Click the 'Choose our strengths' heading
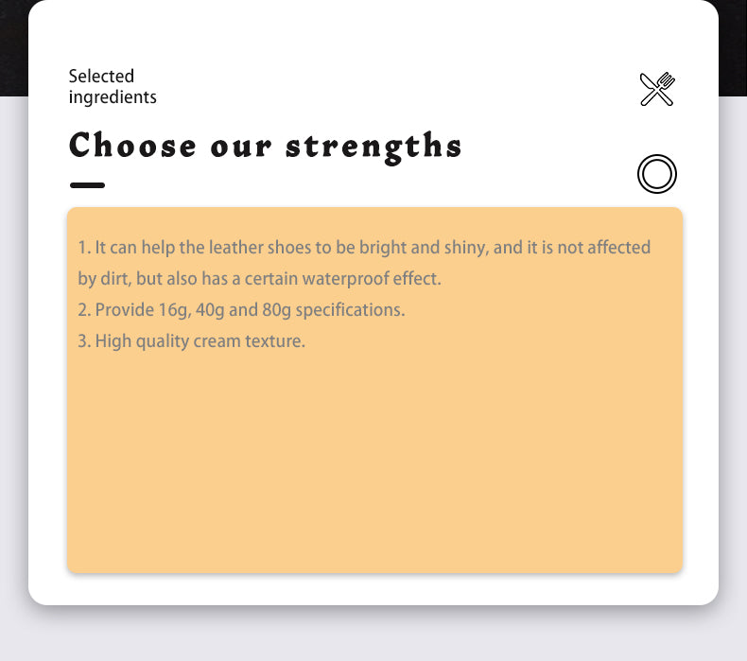Image resolution: width=747 pixels, height=661 pixels. [x=266, y=147]
